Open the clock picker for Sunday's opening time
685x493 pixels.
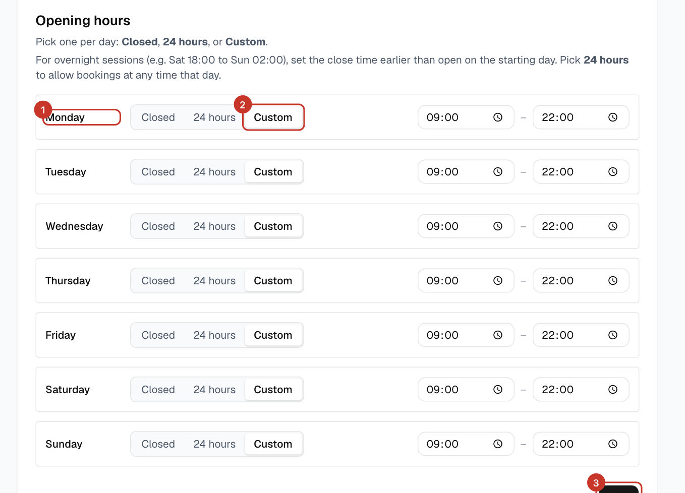[498, 444]
